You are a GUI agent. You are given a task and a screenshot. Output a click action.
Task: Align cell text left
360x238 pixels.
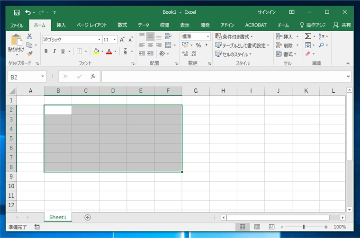(142, 45)
